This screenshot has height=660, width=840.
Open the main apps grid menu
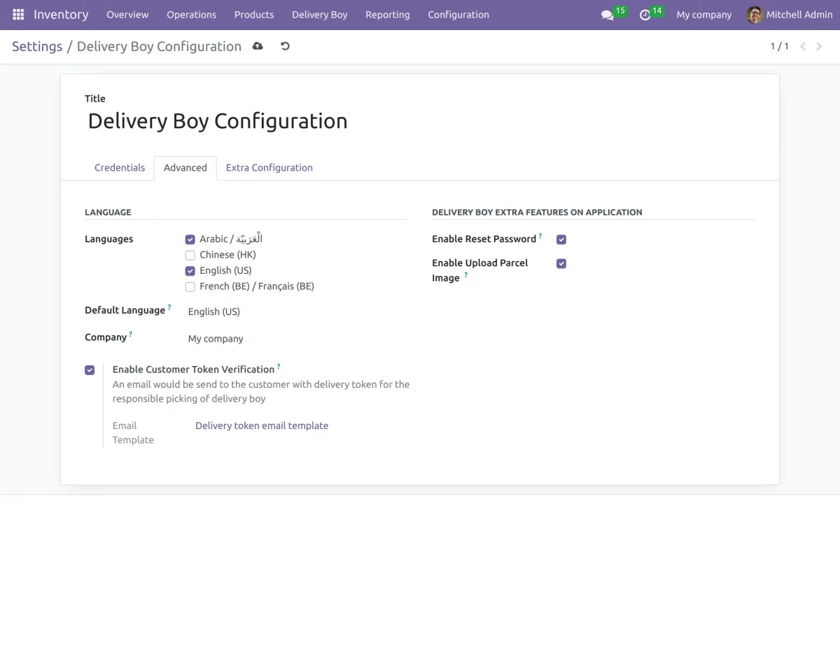click(x=17, y=14)
